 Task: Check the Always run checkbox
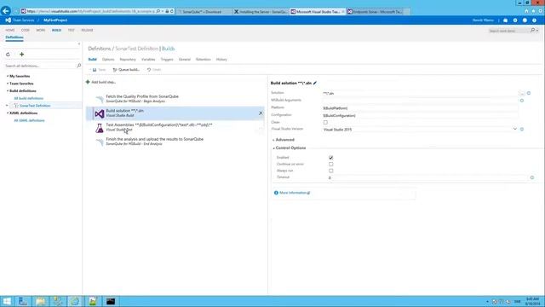tap(331, 171)
